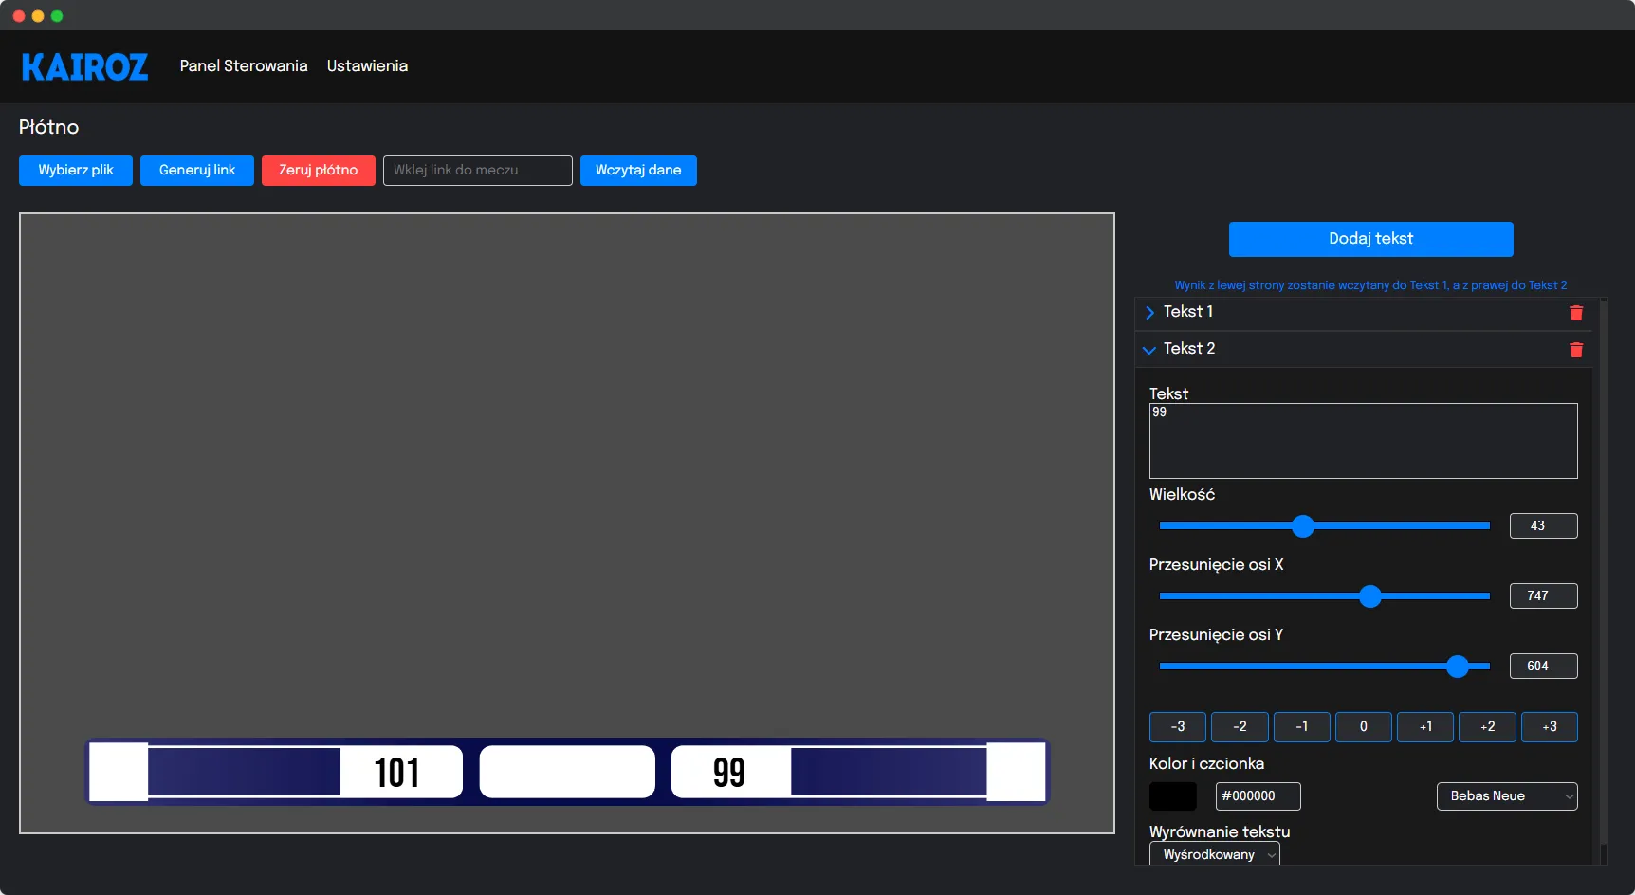The width and height of the screenshot is (1635, 895).
Task: Focus the match link input field
Action: tap(477, 171)
